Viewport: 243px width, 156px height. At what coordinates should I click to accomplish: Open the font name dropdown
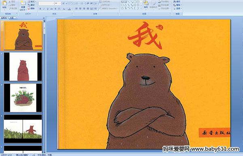pyautogui.click(x=53, y=3)
